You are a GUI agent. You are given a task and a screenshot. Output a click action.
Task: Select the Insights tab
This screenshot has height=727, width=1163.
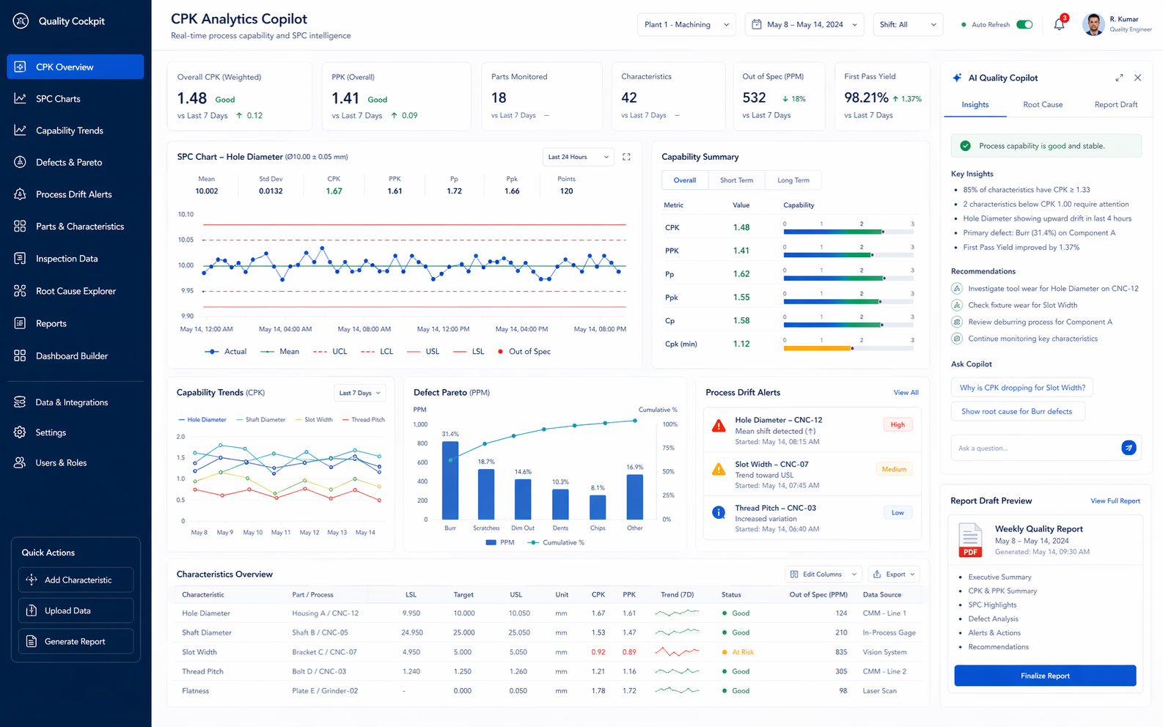pos(975,105)
